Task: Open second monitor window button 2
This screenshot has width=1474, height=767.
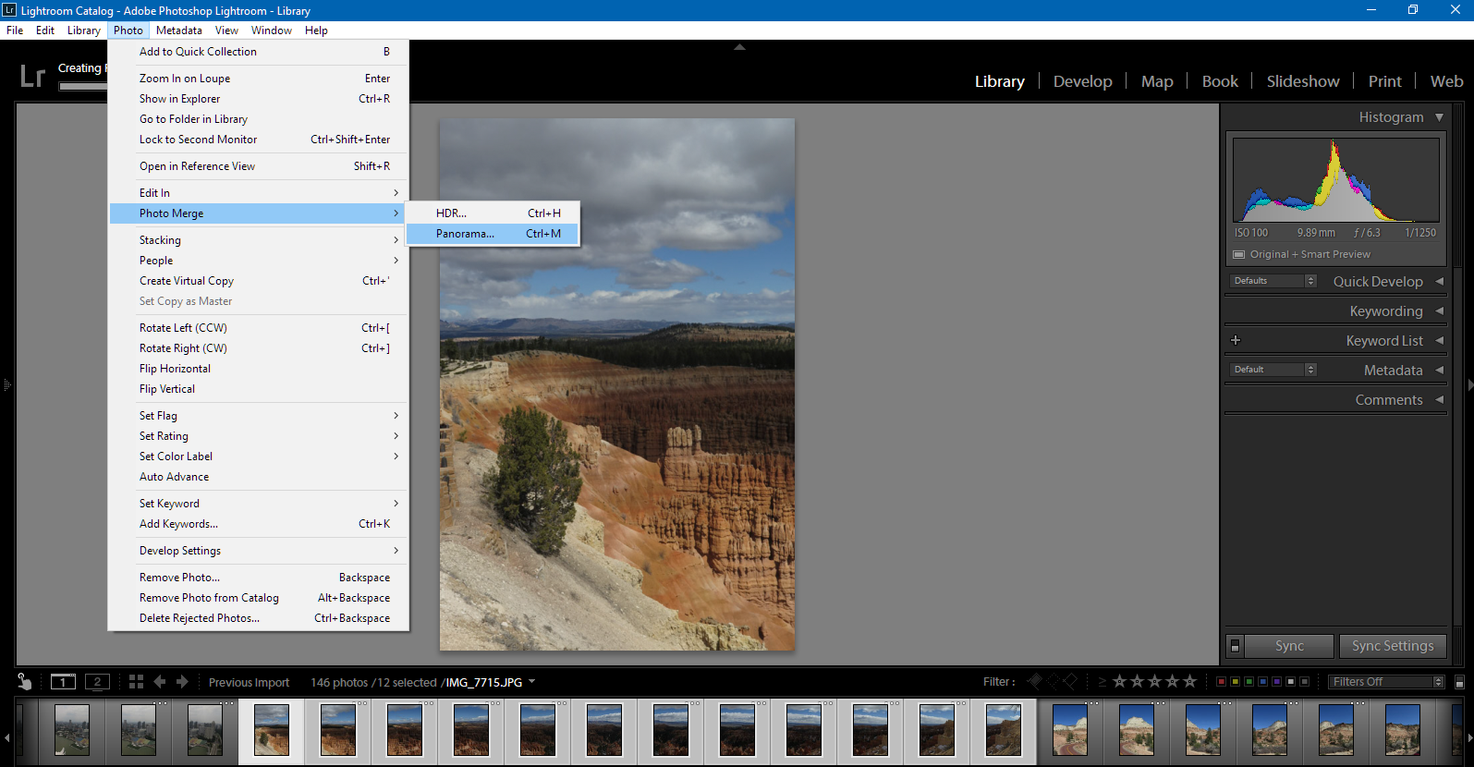Action: pos(97,682)
